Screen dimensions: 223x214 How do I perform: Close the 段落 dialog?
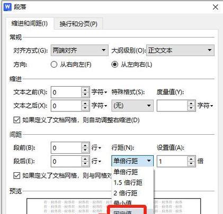216,7
